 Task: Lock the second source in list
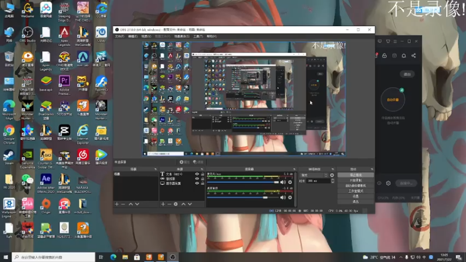tap(202, 179)
